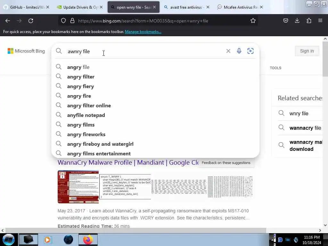Open the Windows Start orb
The image size is (328, 246).
coord(9,240)
